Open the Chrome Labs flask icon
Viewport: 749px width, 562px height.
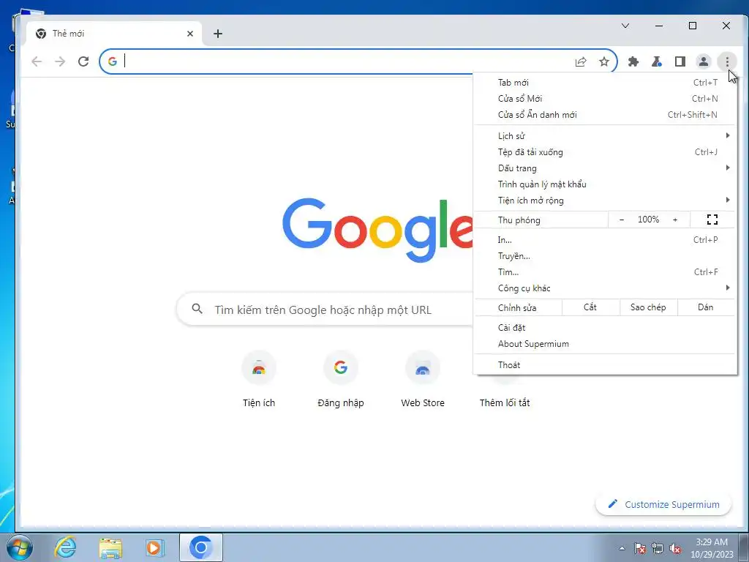coord(657,61)
